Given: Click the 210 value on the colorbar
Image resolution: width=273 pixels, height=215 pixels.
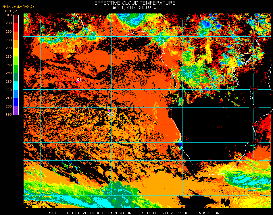Looking at the screenshot, I should [x=9, y=98].
